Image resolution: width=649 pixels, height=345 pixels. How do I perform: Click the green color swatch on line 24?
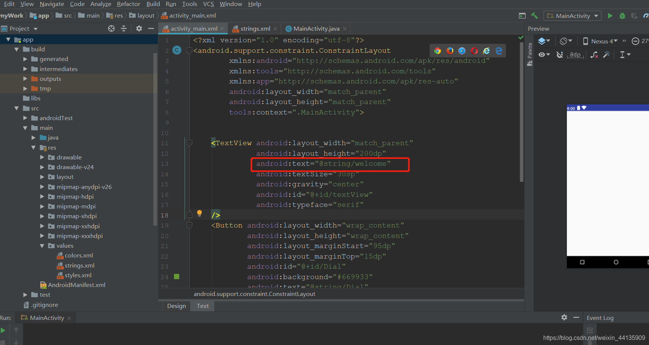click(x=177, y=277)
